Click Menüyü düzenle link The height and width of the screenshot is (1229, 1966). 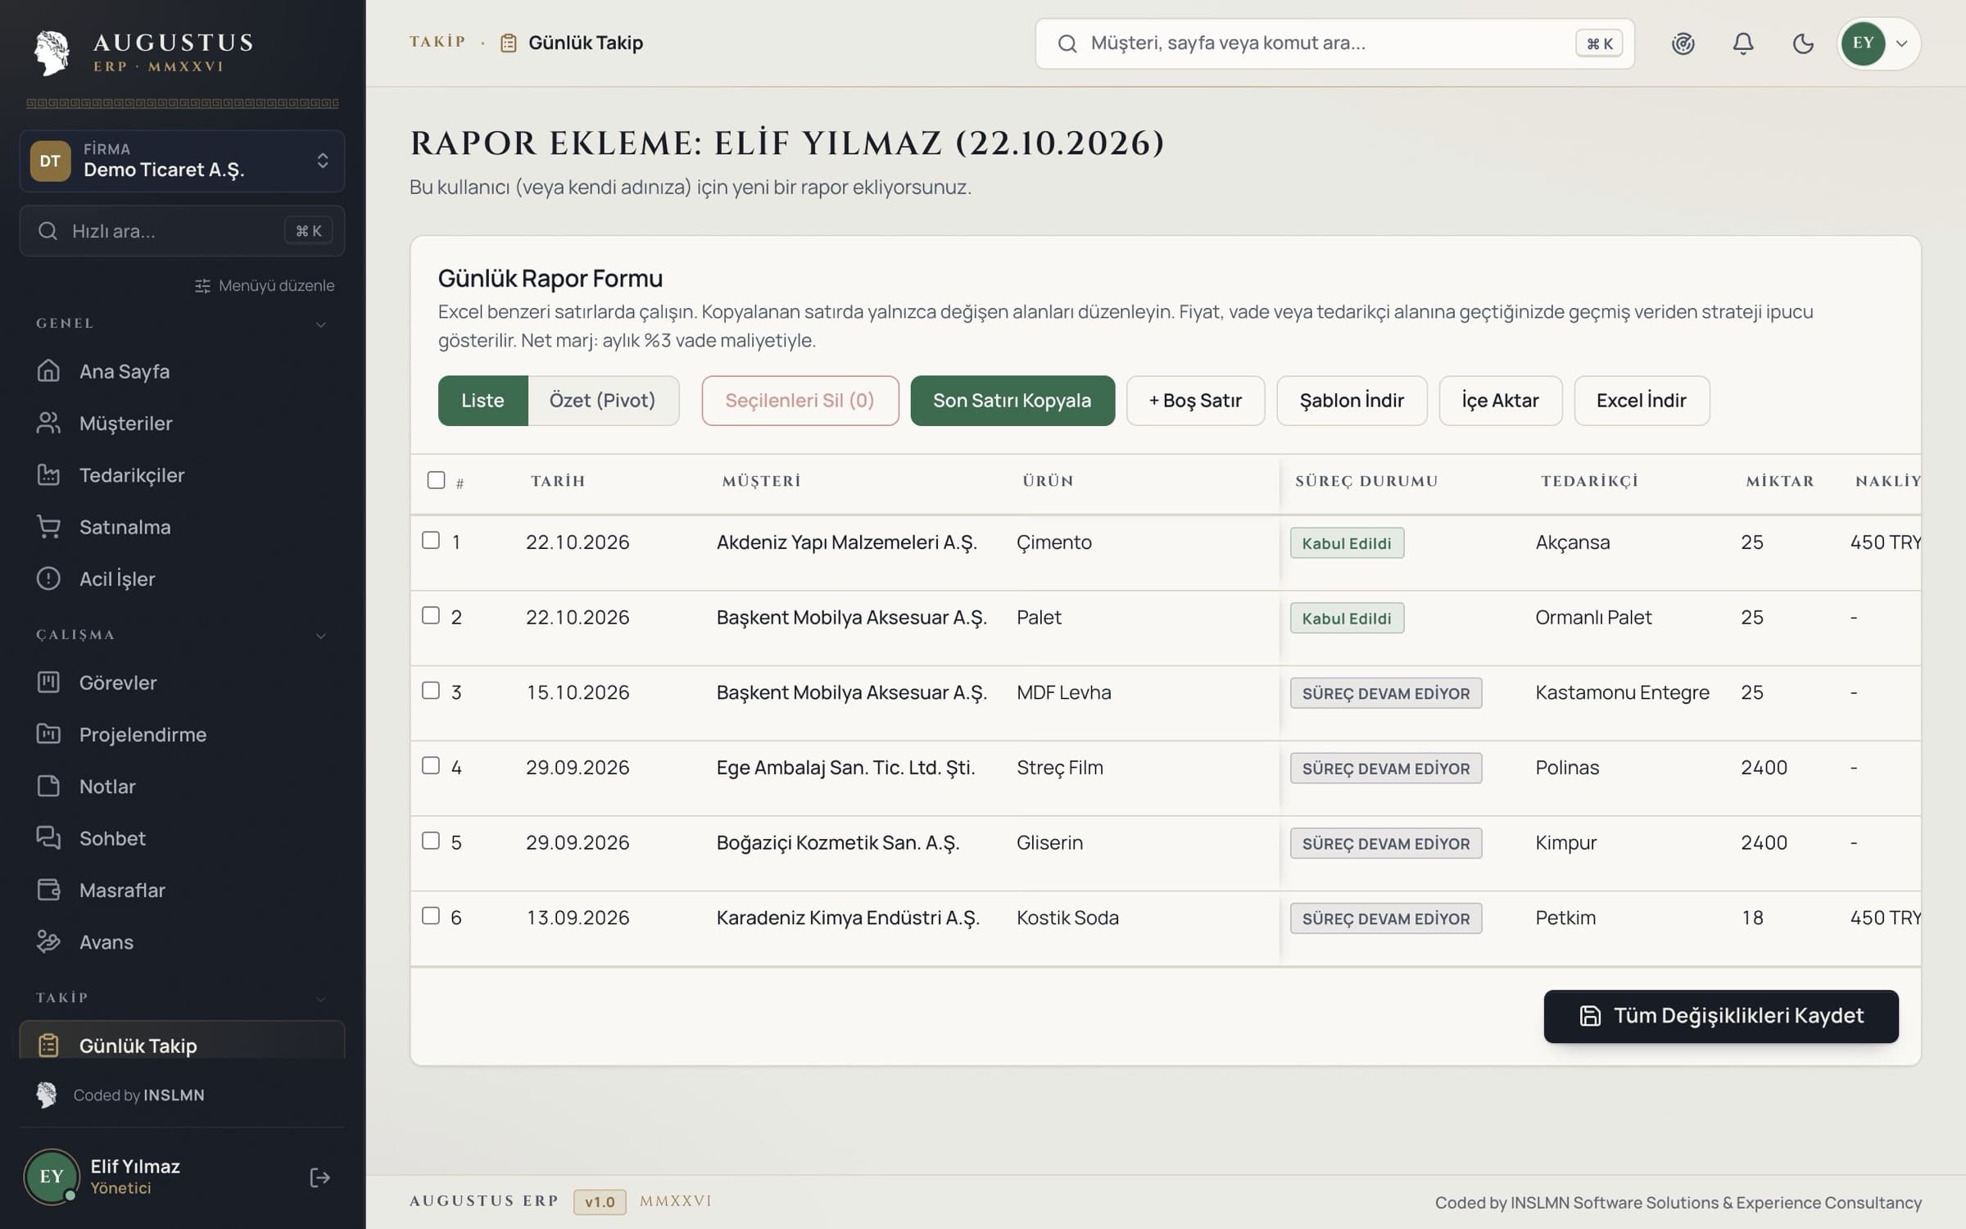pos(265,286)
